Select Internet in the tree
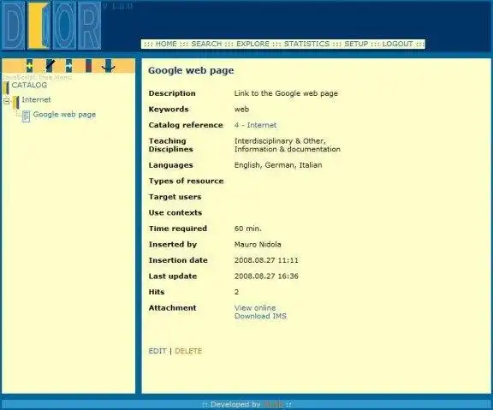This screenshot has width=493, height=410. (x=36, y=99)
